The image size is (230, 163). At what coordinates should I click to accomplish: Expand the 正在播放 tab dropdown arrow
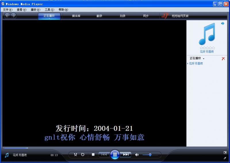pos(49,19)
